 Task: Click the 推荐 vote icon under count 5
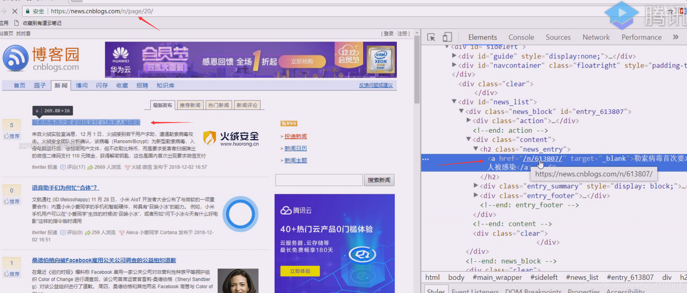point(12,136)
